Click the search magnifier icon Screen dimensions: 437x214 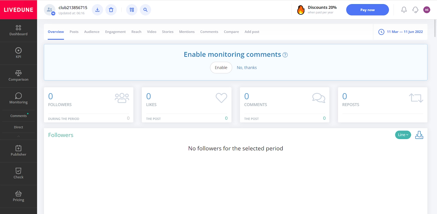coord(145,10)
